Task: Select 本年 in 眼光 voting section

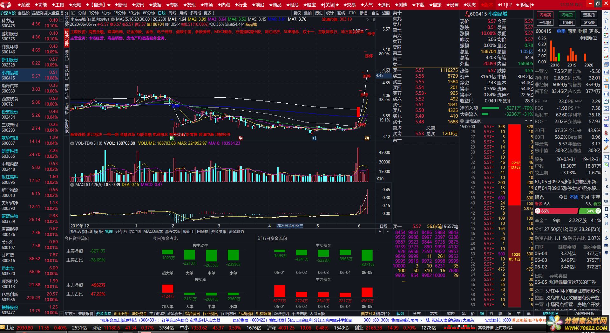Action: tap(596, 197)
